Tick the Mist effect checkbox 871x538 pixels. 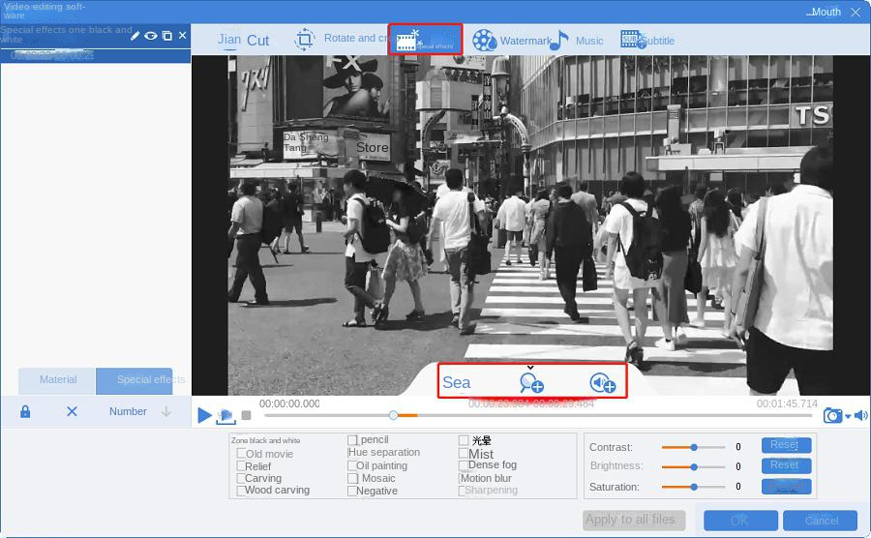464,453
